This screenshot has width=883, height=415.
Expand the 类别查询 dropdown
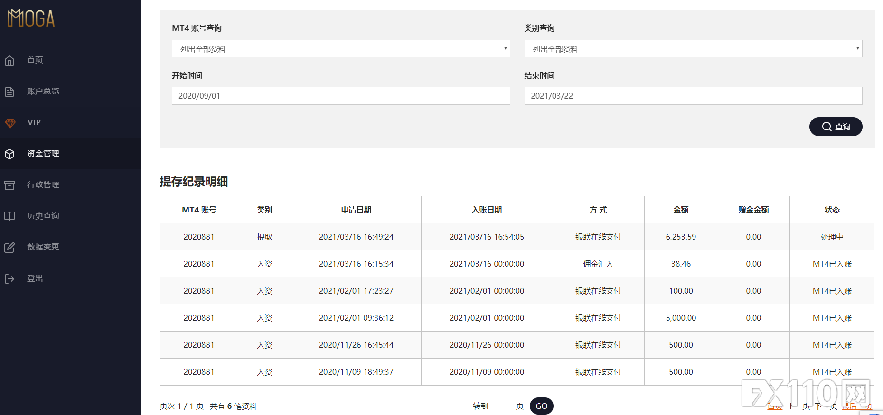point(693,48)
